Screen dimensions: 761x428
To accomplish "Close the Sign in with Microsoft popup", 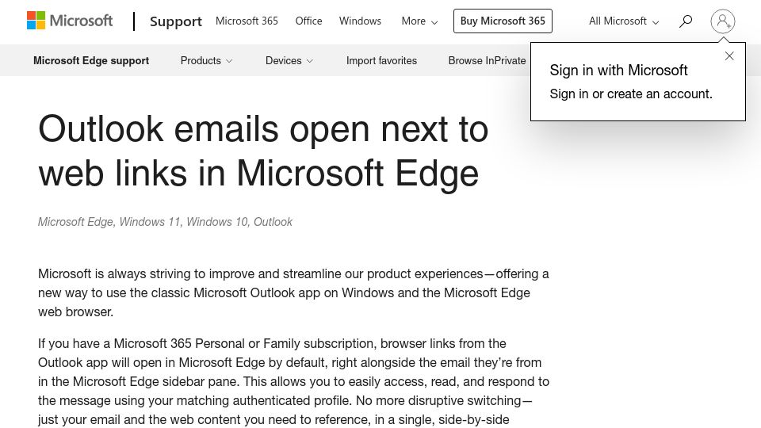I will coord(729,56).
